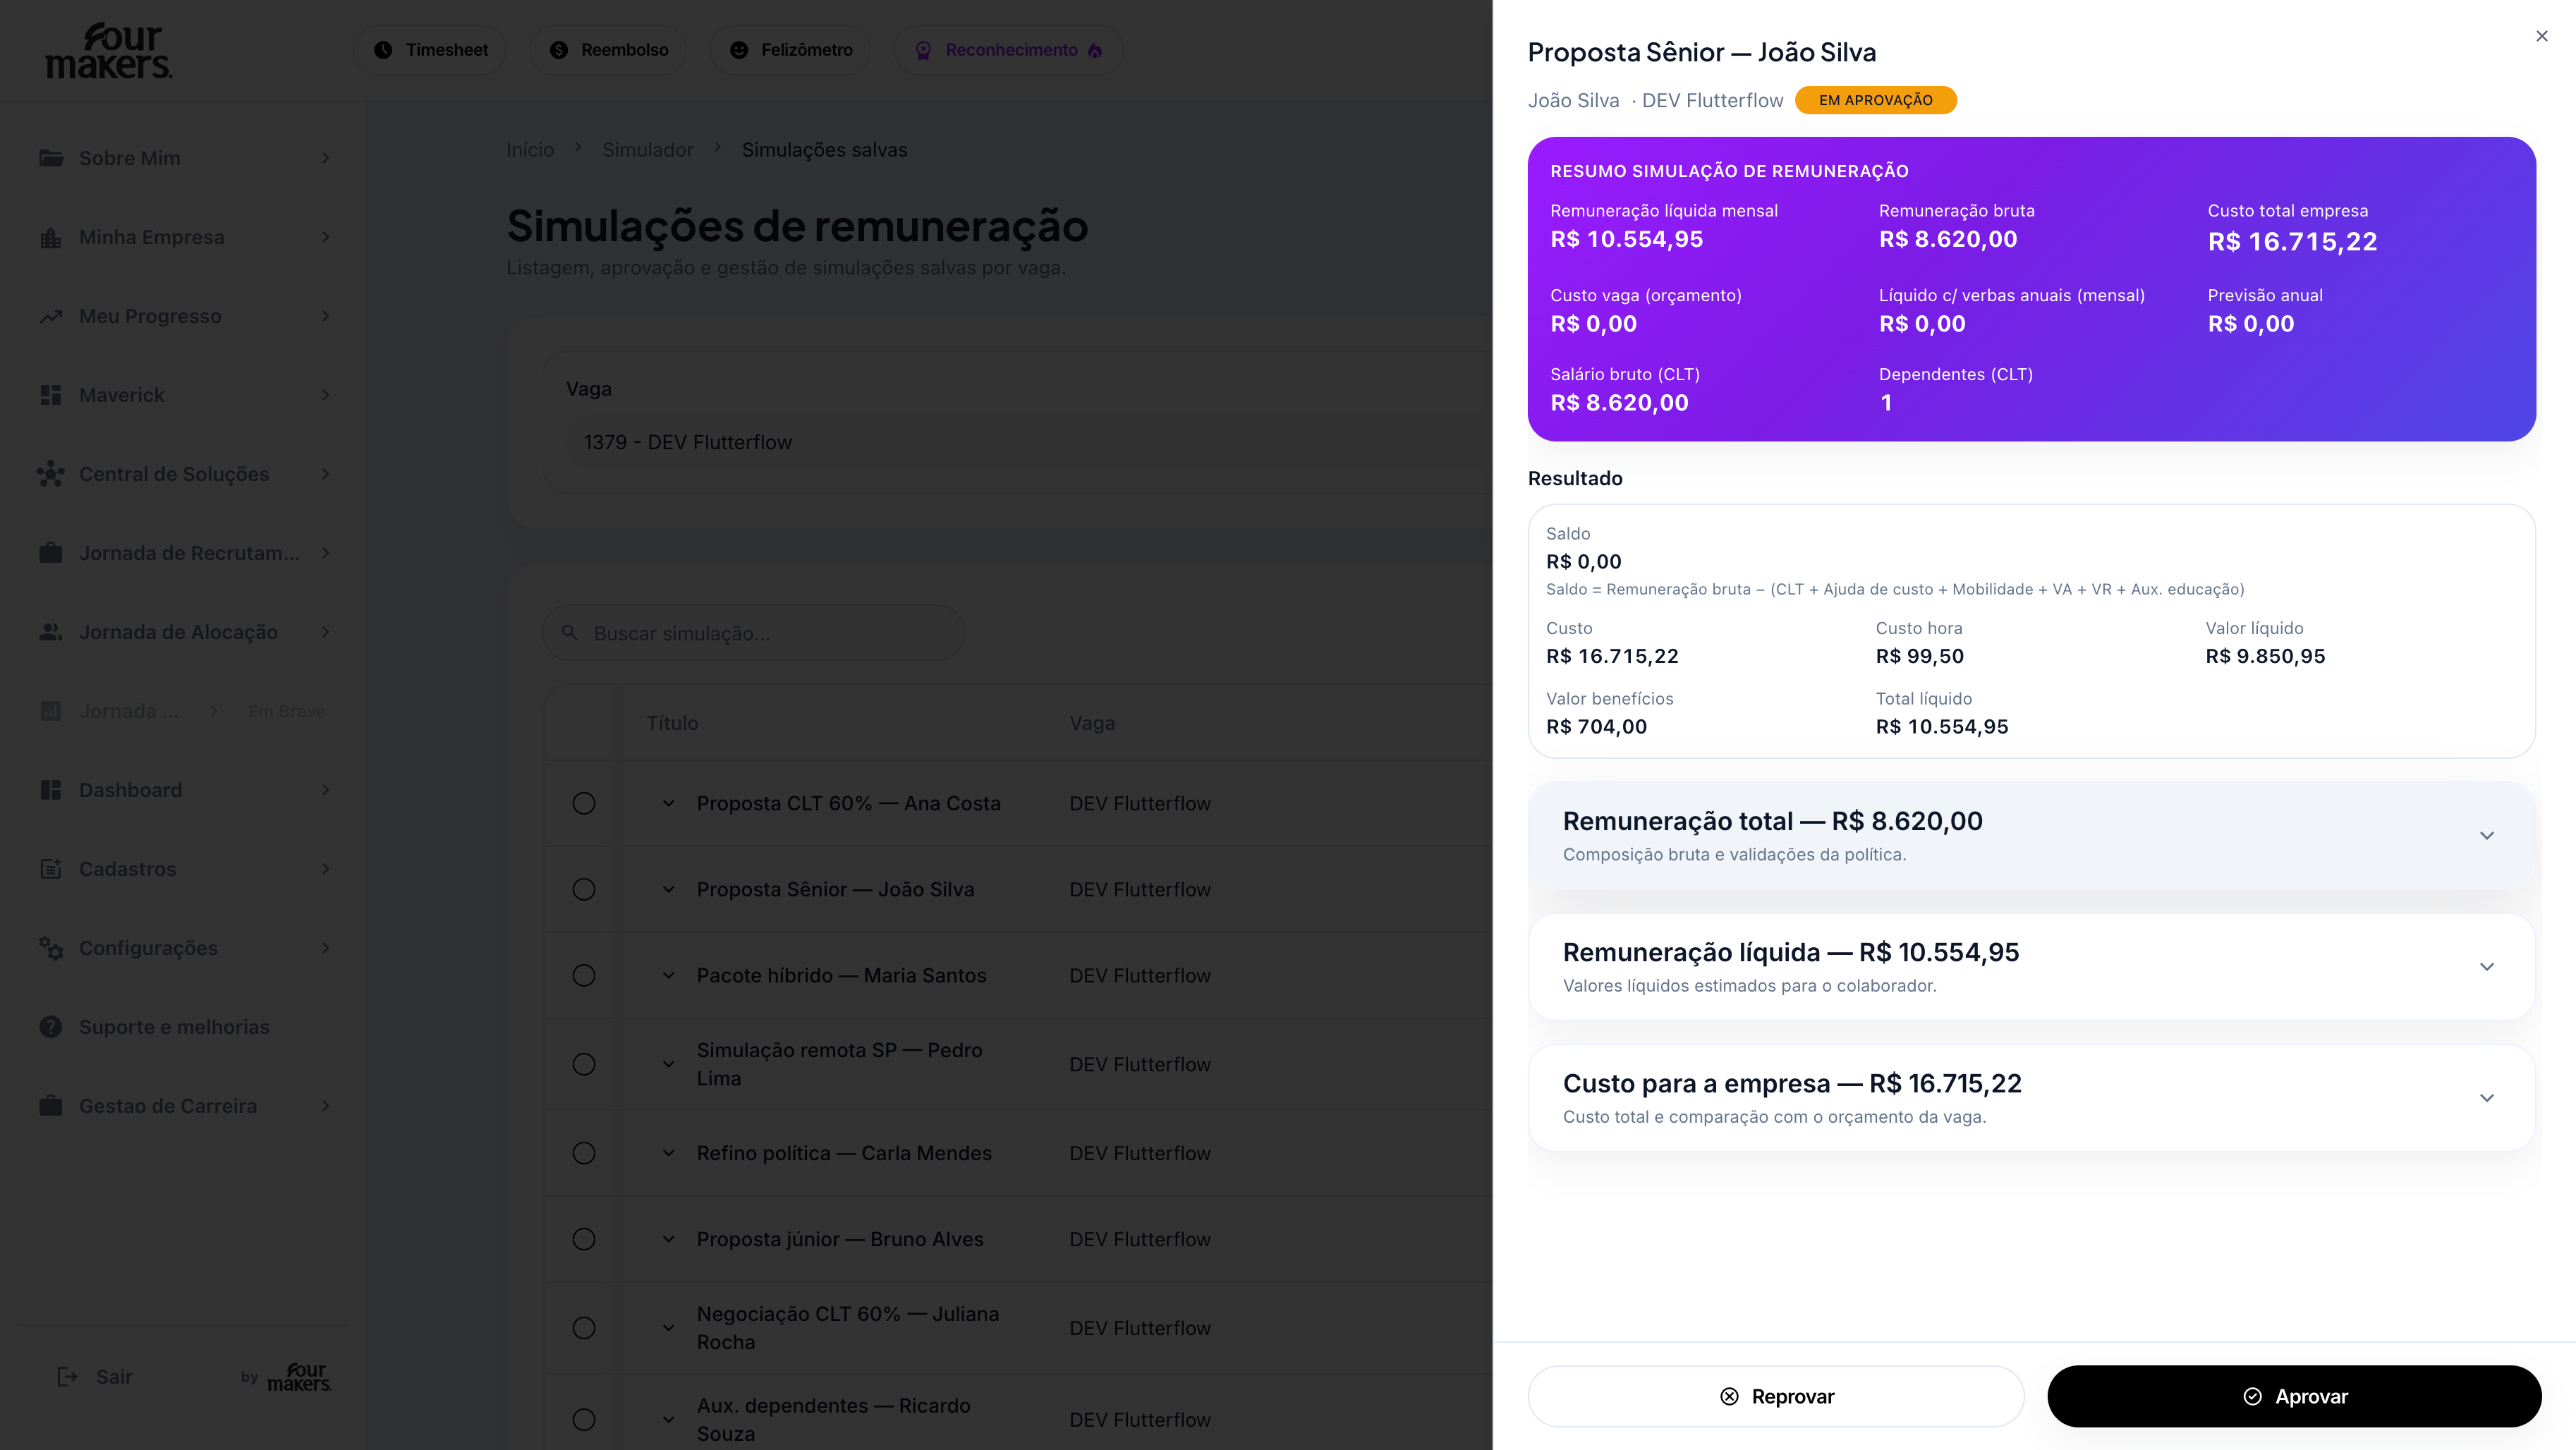Screen dimensions: 2576x1450
Task: Click the Sobre Mim folder icon
Action: tap(50, 158)
